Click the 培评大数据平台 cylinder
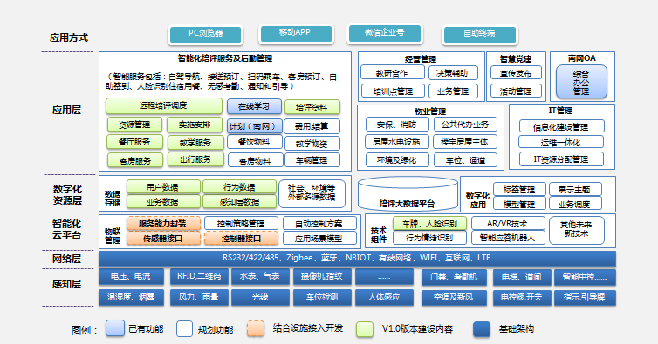The height and width of the screenshot is (344, 658). (x=408, y=193)
